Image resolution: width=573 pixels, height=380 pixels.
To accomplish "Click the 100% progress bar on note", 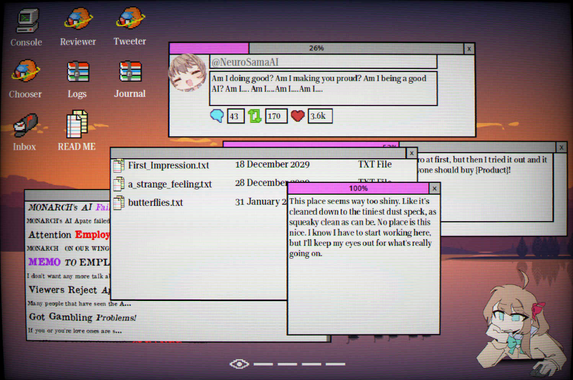I will pos(358,188).
